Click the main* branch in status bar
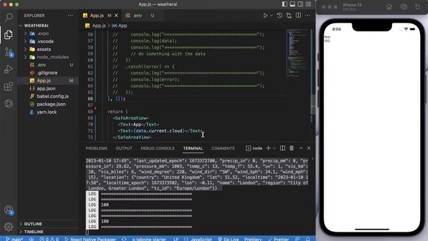 (x=14, y=239)
